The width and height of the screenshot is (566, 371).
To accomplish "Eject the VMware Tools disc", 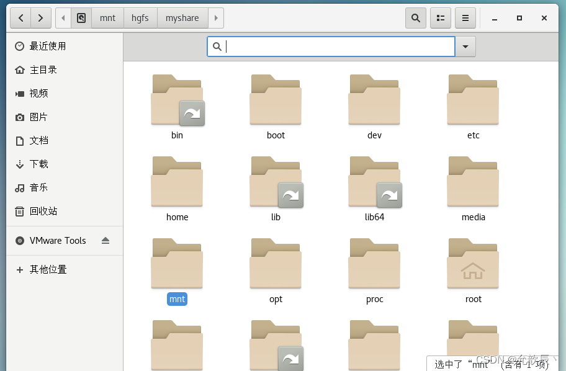I will click(106, 241).
